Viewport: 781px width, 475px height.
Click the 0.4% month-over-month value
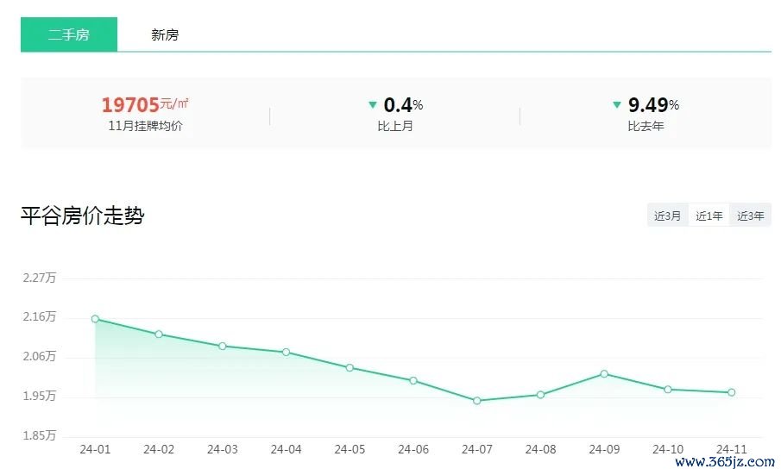404,105
